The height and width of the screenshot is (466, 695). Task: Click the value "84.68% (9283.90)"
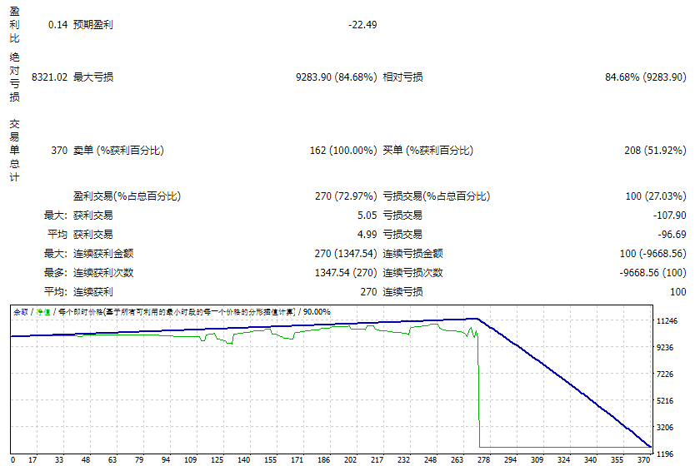point(646,77)
